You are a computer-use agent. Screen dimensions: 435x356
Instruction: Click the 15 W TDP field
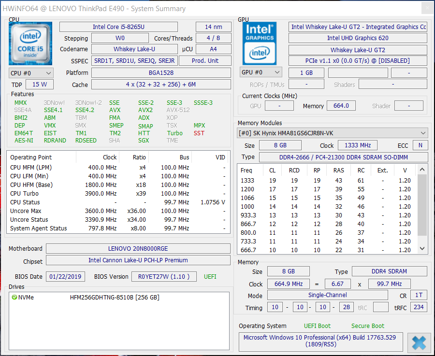coord(40,84)
